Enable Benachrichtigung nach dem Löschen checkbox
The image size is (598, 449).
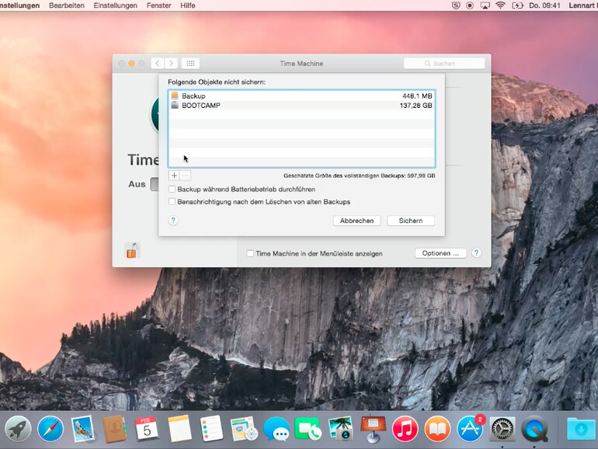click(172, 201)
